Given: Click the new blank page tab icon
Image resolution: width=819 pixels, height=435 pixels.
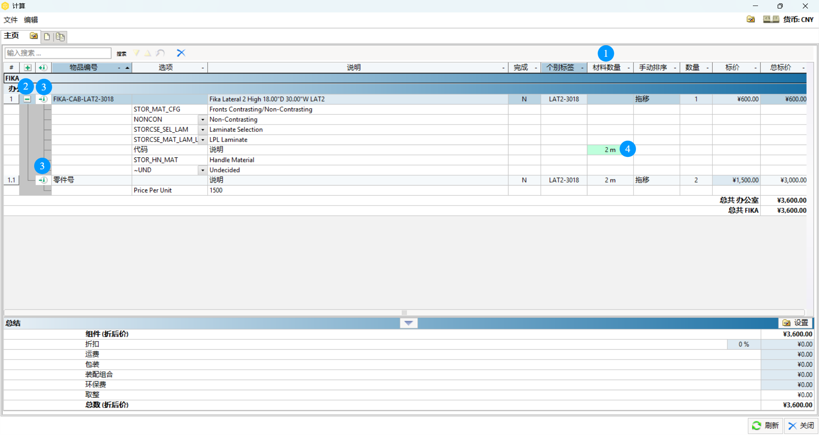Looking at the screenshot, I should click(x=47, y=37).
